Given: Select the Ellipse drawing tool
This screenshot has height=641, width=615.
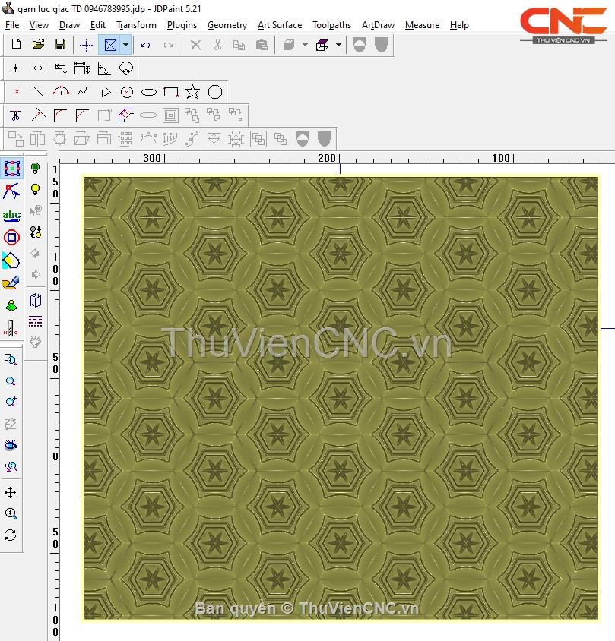Looking at the screenshot, I should (149, 92).
